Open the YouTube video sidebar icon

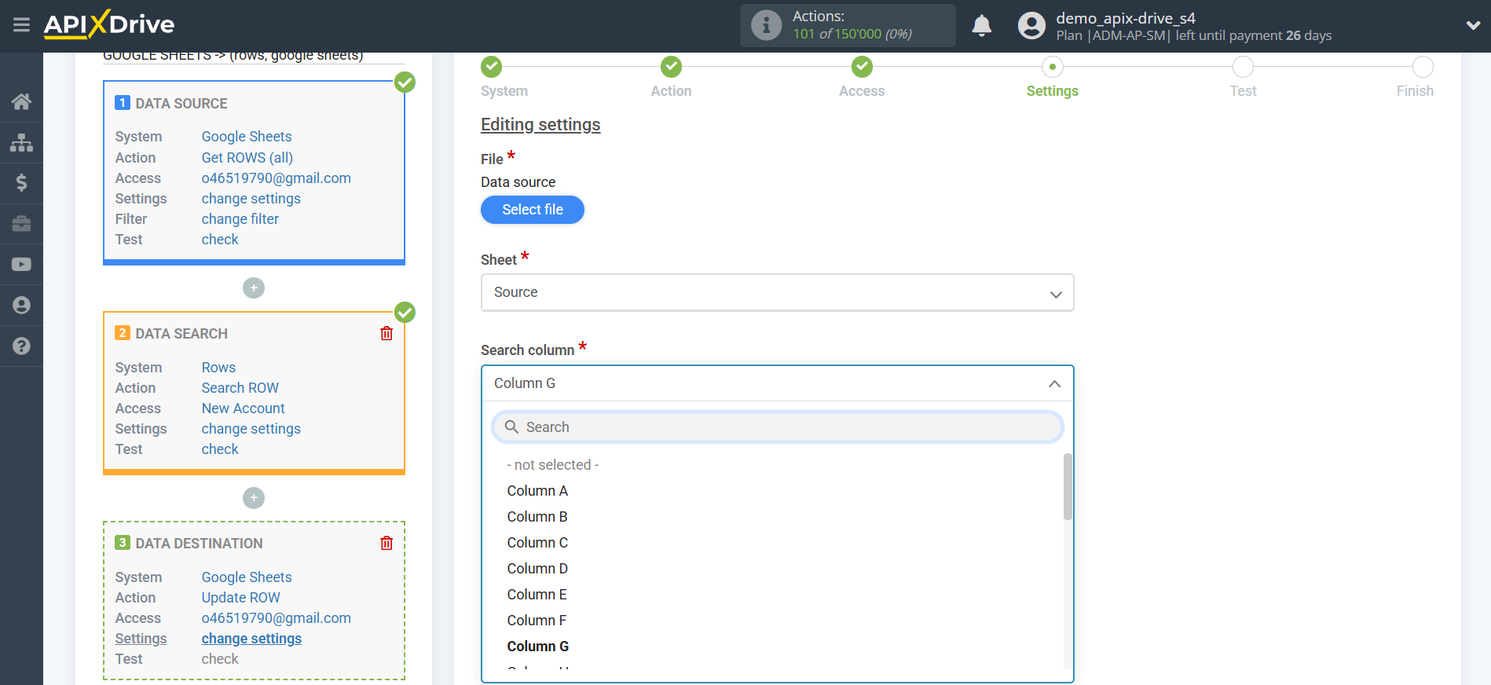[x=21, y=265]
